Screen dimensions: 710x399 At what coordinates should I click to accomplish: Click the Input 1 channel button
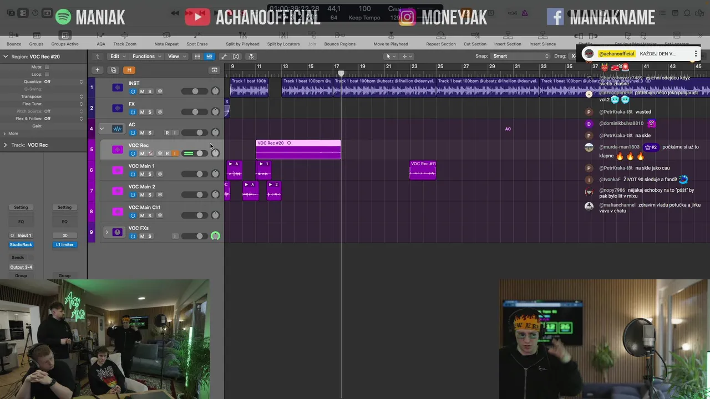[24, 236]
